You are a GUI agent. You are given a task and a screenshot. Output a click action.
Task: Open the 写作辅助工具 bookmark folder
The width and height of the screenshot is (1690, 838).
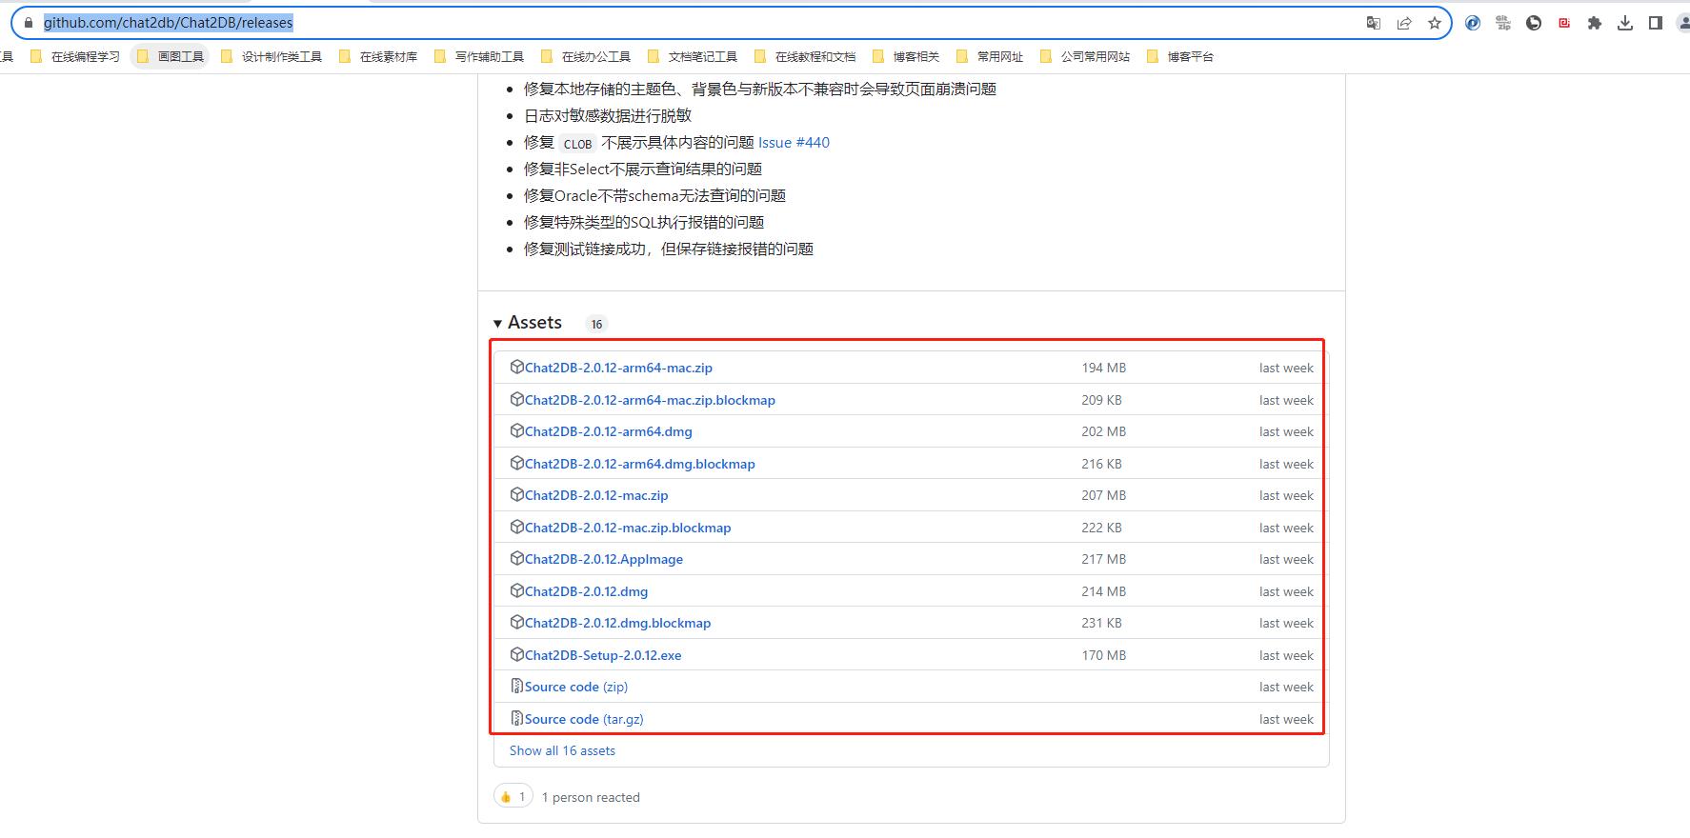(479, 56)
